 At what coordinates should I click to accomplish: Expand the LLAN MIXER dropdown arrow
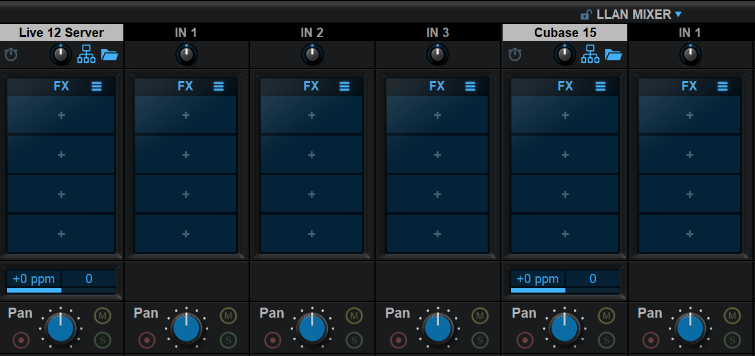[x=678, y=14]
